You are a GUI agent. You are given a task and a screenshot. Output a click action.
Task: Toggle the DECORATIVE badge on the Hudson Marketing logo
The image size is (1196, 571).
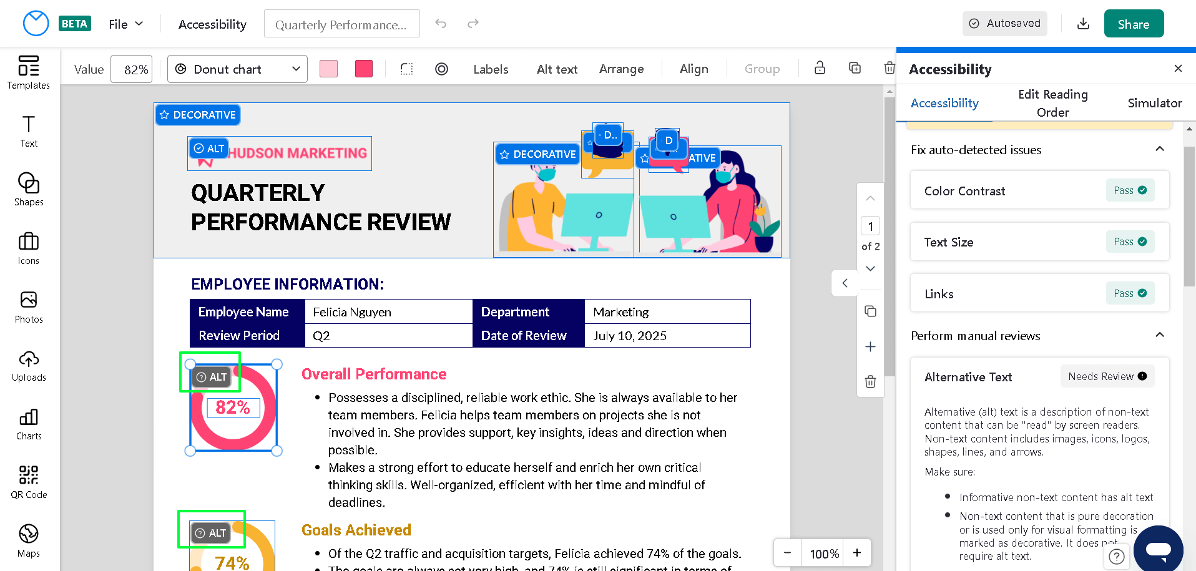(x=197, y=114)
